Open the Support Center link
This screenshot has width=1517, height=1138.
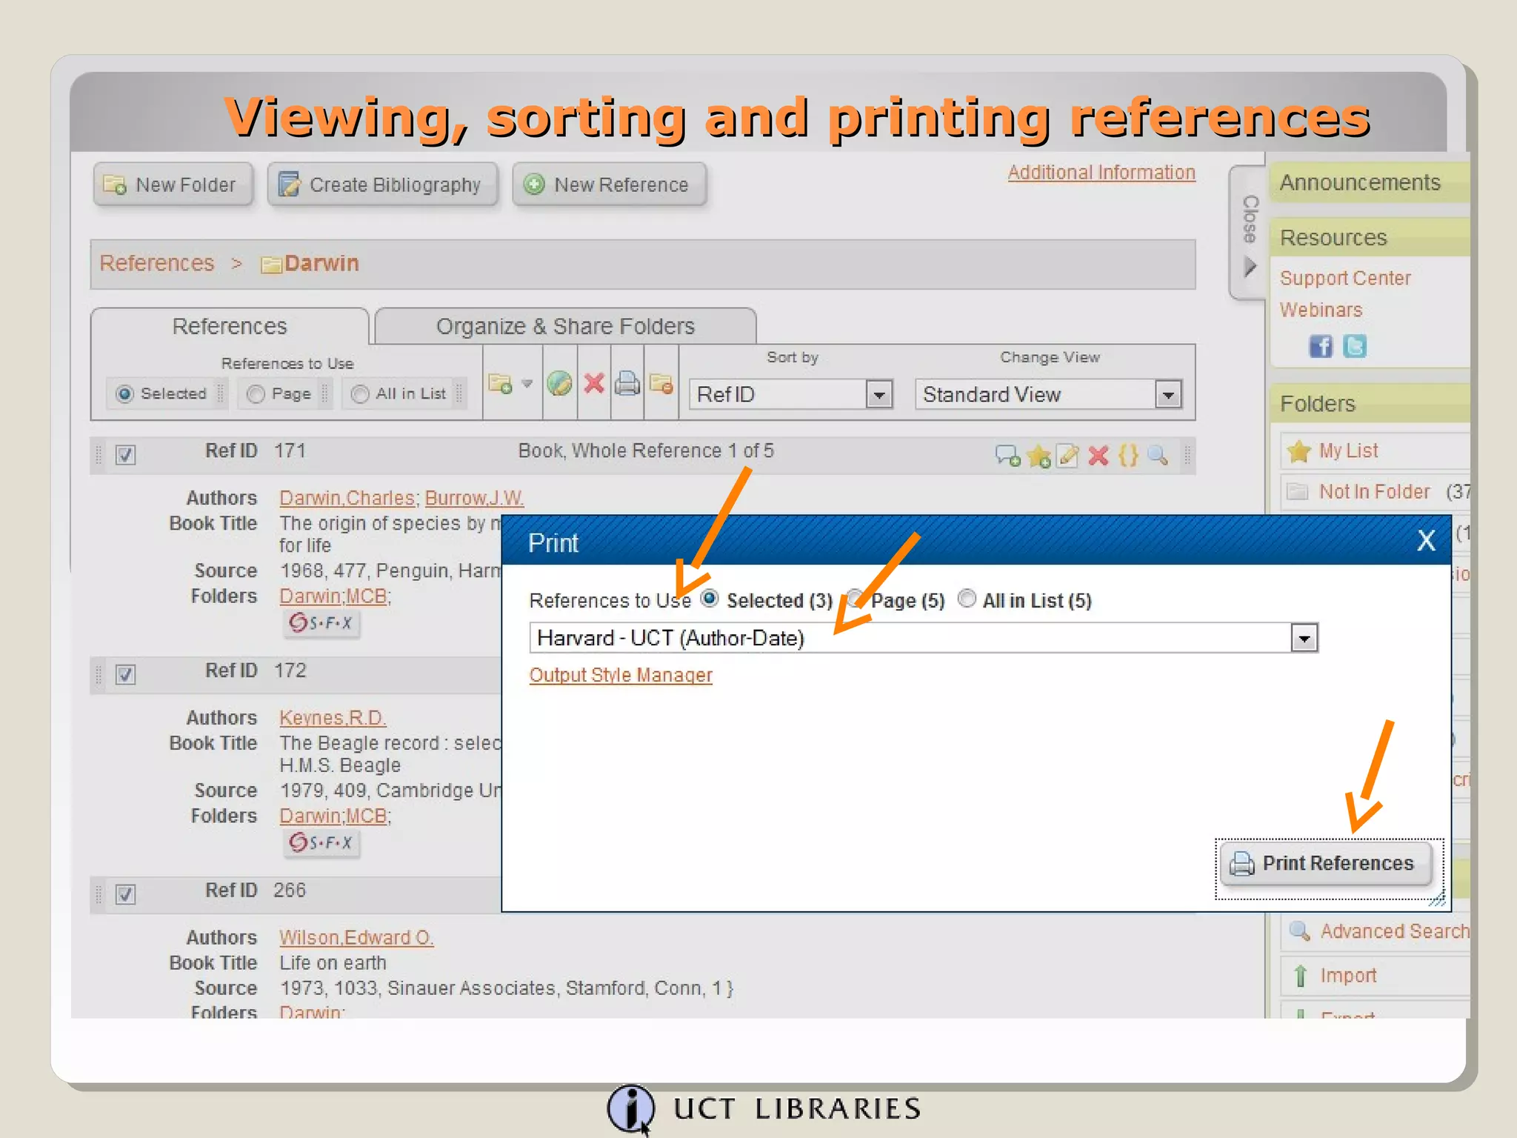1345,279
